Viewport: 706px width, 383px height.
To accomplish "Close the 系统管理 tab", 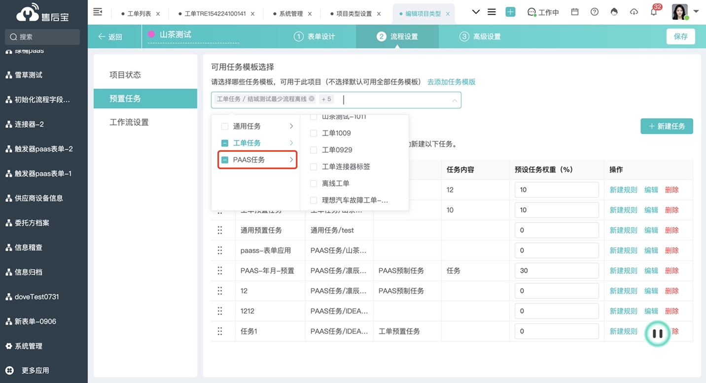I will click(310, 14).
